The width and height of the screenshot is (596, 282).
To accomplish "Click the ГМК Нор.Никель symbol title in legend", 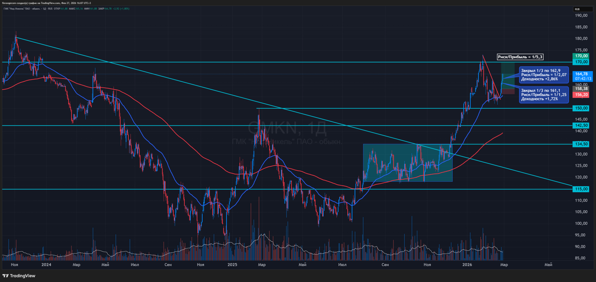I will pos(28,9).
